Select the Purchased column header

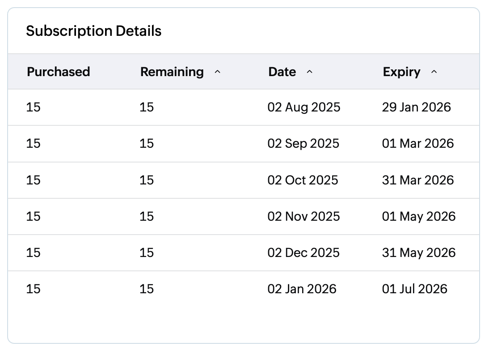[59, 72]
